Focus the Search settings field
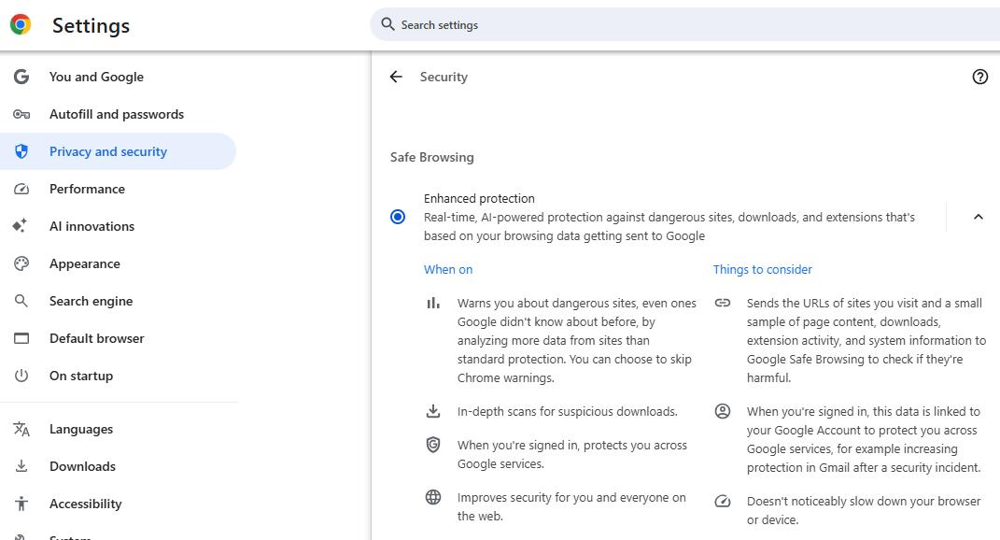 (x=685, y=24)
